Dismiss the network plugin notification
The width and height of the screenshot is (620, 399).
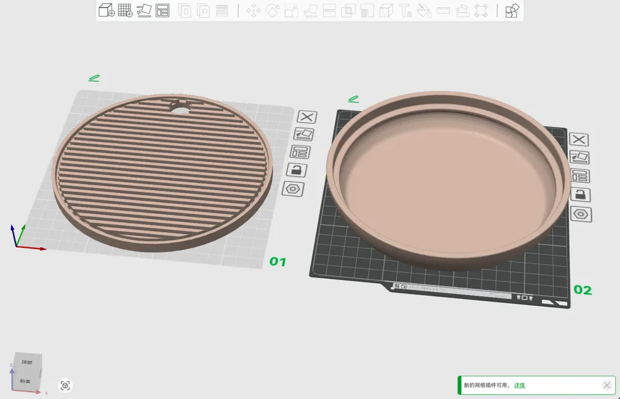click(x=607, y=385)
